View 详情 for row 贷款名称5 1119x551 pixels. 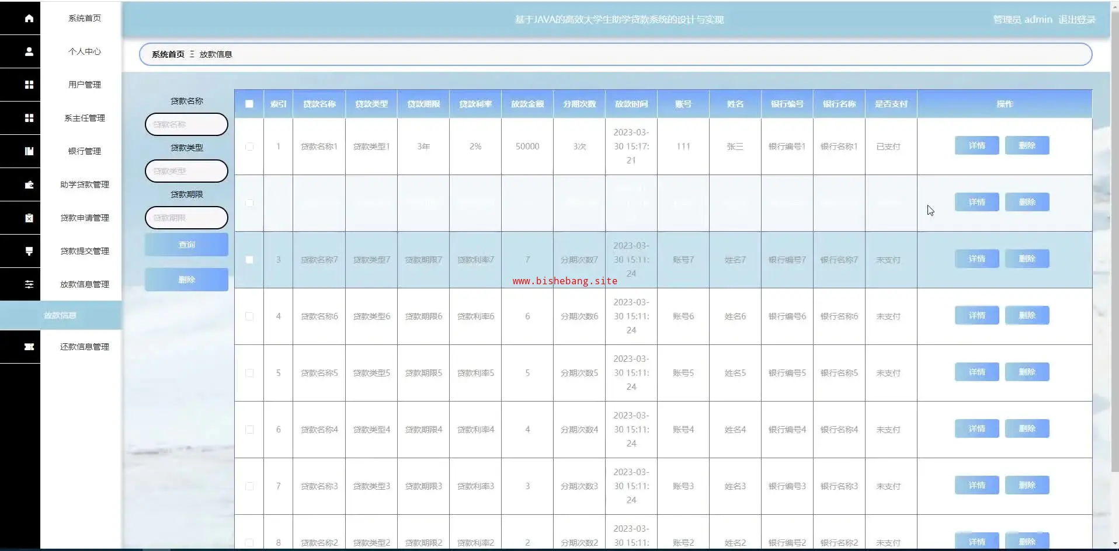pos(976,372)
